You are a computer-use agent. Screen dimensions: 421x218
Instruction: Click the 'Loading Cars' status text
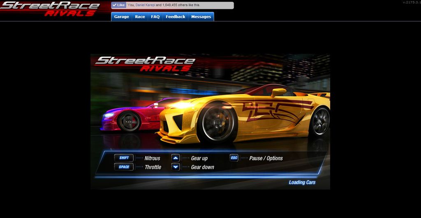302,182
